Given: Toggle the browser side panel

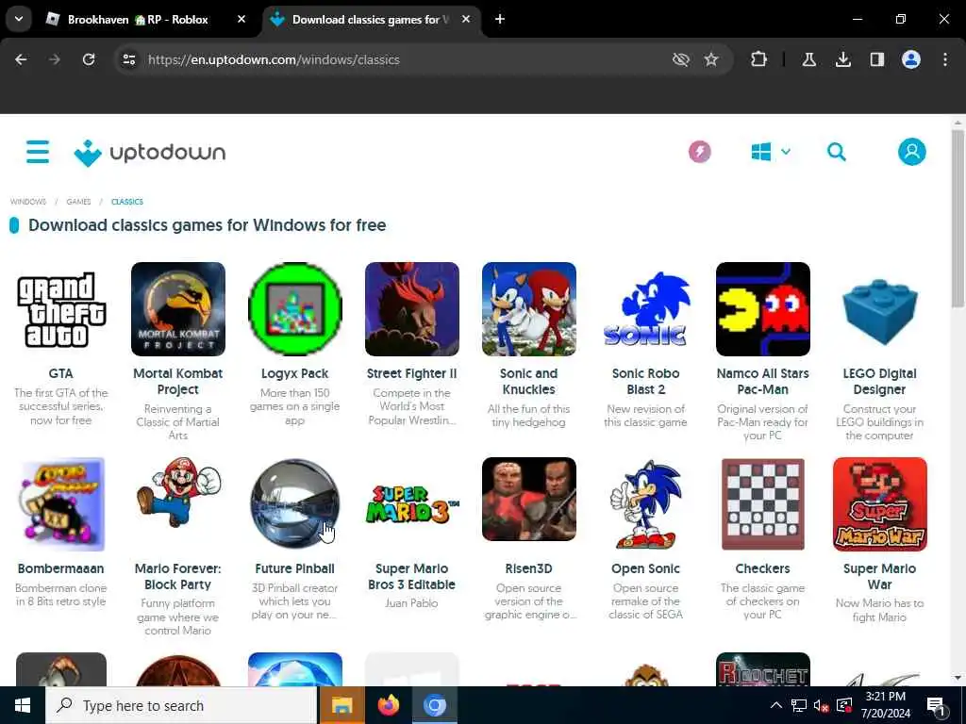Looking at the screenshot, I should 876,59.
